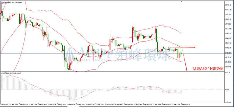234x107 pixels.
Task: Click the 15207.30 price axis label
Action: click(228, 62)
